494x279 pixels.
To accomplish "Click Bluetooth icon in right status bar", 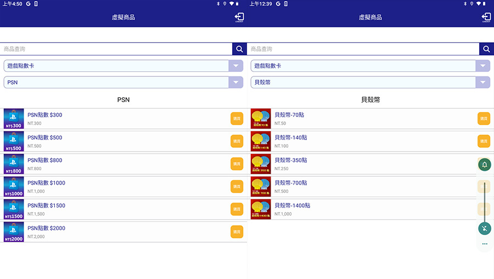I will coord(465,4).
